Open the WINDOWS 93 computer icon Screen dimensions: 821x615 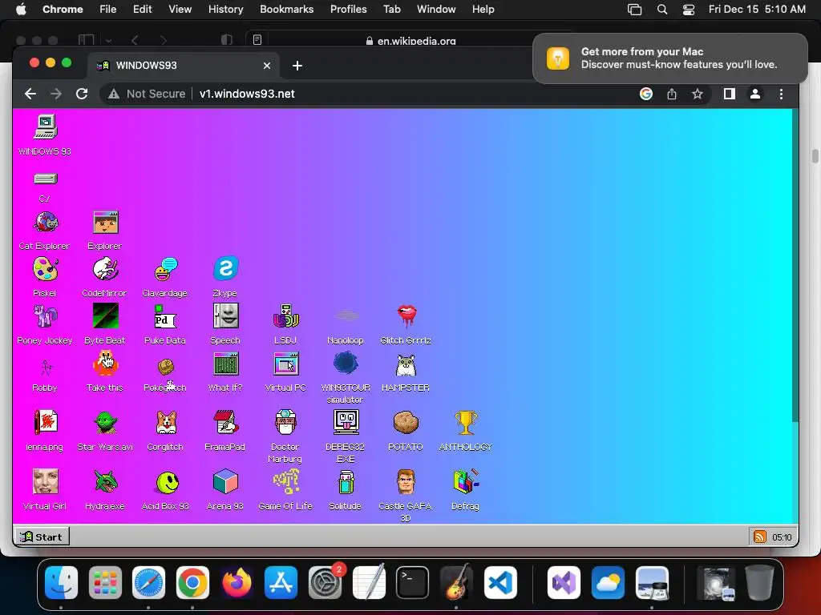point(45,127)
